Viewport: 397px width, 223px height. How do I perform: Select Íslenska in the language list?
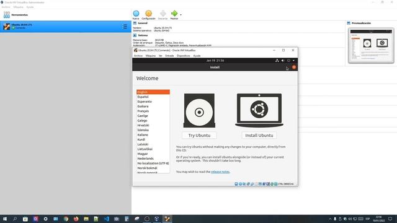pos(153,130)
